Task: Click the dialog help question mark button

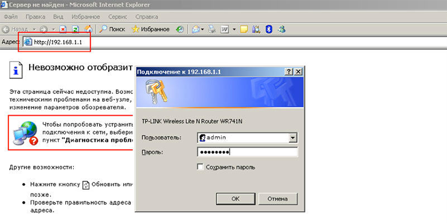Action: (x=289, y=72)
